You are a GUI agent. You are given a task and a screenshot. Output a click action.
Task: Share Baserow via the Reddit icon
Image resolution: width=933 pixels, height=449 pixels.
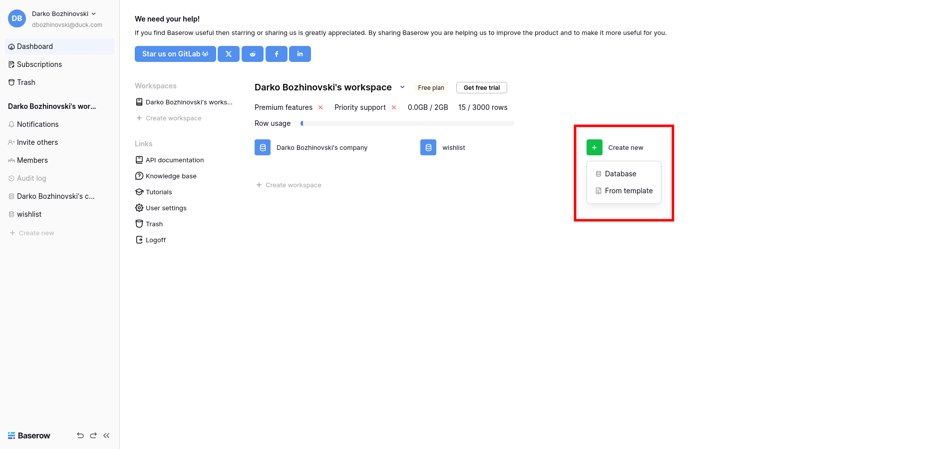tap(253, 54)
